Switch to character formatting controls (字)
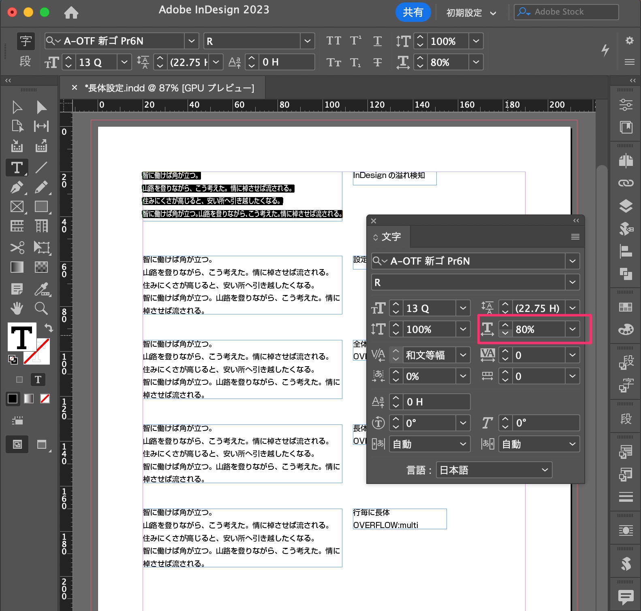The image size is (641, 611). [x=26, y=41]
